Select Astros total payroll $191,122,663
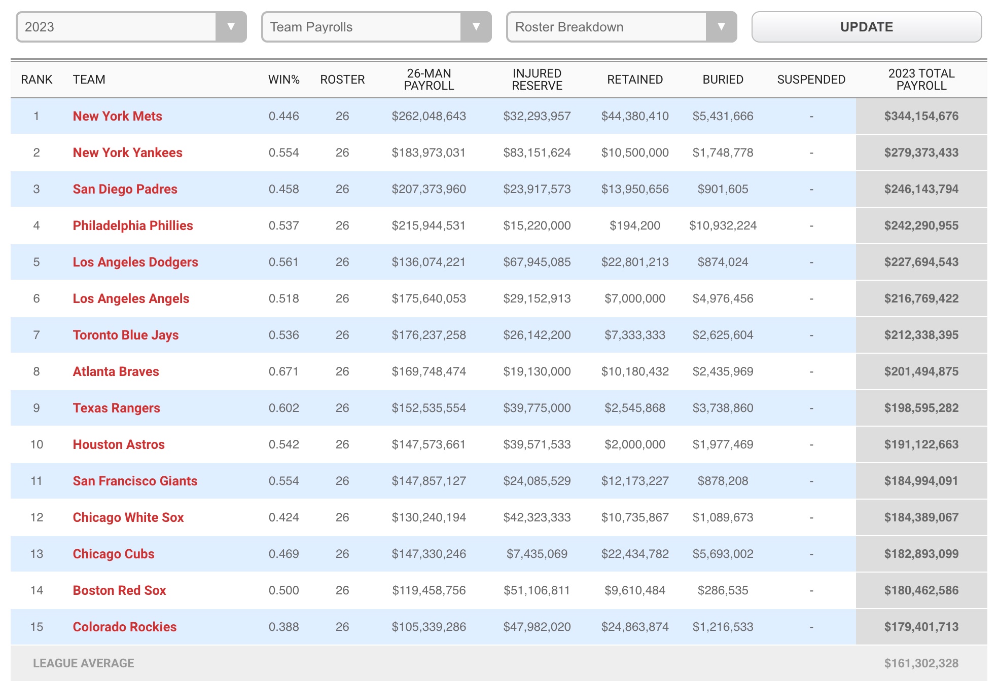 point(921,444)
